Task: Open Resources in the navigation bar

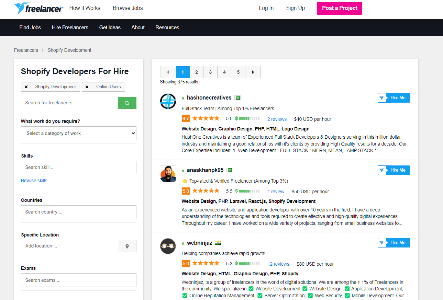Action: coord(167,27)
